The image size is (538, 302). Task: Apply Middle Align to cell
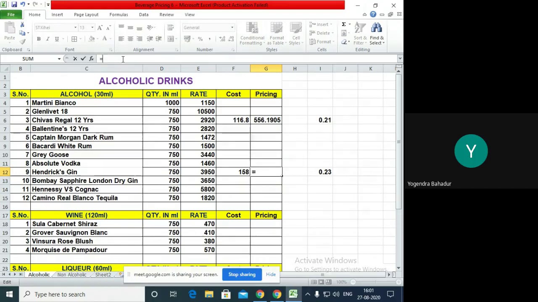click(130, 28)
